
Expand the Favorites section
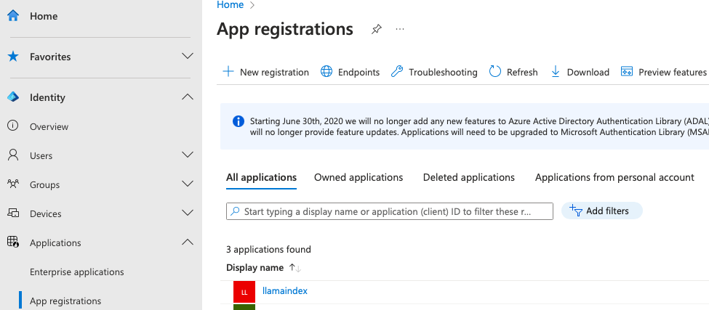(187, 57)
